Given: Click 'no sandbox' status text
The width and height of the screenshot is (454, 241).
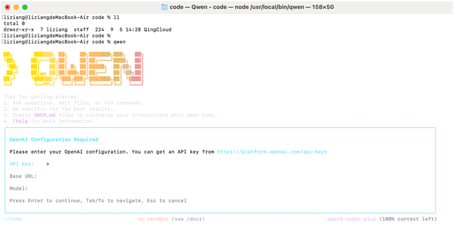Looking at the screenshot, I should pos(153,219).
